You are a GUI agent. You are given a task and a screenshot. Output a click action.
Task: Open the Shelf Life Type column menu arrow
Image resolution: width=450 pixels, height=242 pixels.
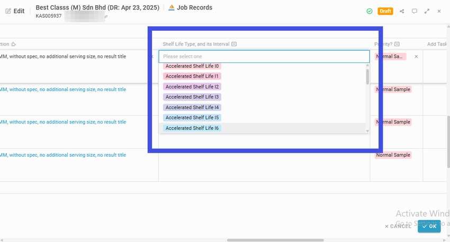234,44
